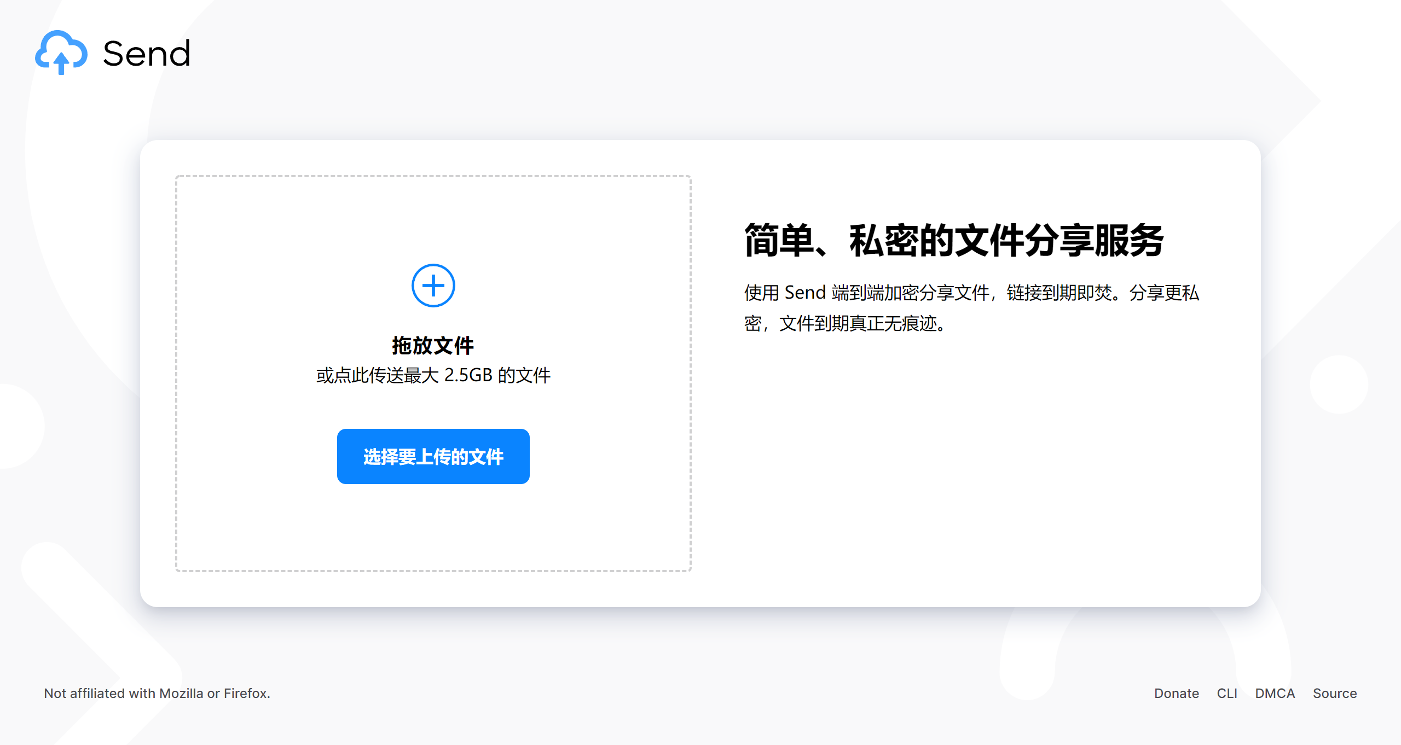This screenshot has width=1401, height=745.
Task: Click the circled plus icon in dropzone
Action: 433,286
